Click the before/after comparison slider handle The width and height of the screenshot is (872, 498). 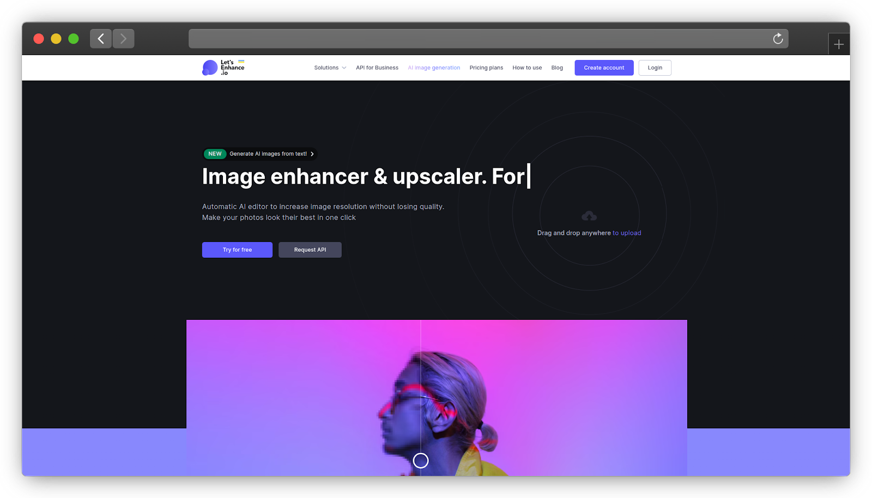(421, 460)
